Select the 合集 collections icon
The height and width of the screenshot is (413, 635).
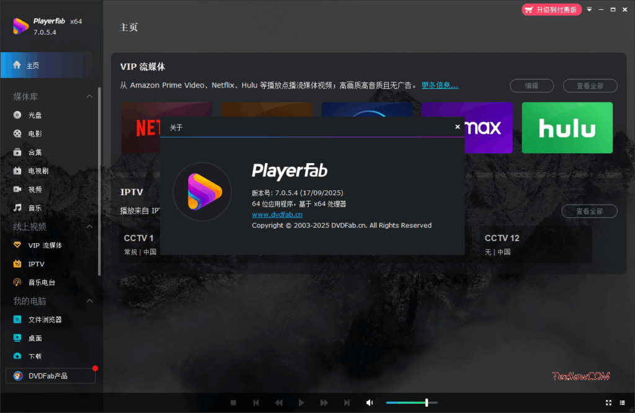coord(17,153)
